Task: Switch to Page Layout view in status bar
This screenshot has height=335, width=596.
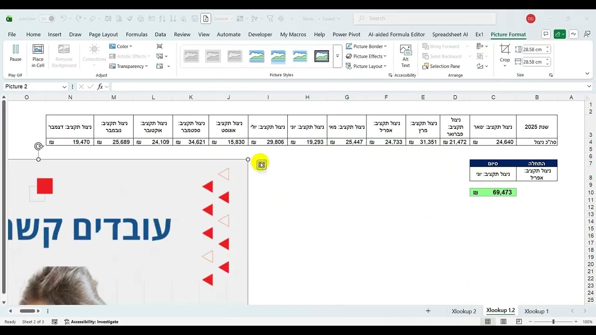Action: click(x=503, y=322)
